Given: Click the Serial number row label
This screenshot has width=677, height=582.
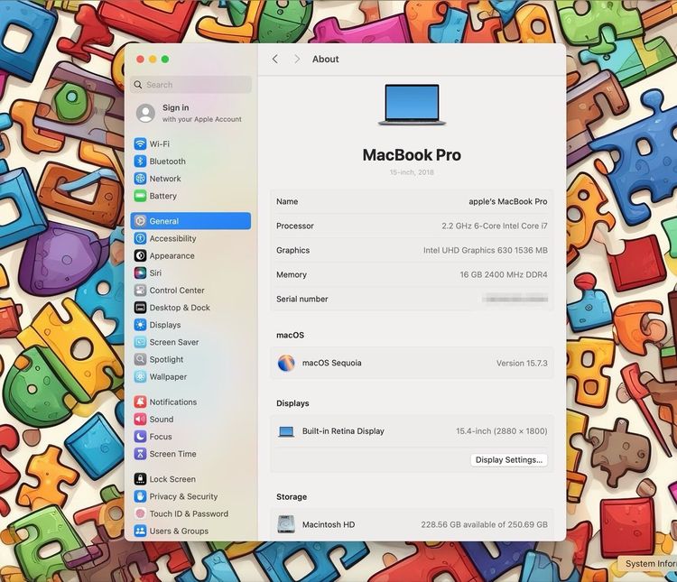Looking at the screenshot, I should coord(301,299).
